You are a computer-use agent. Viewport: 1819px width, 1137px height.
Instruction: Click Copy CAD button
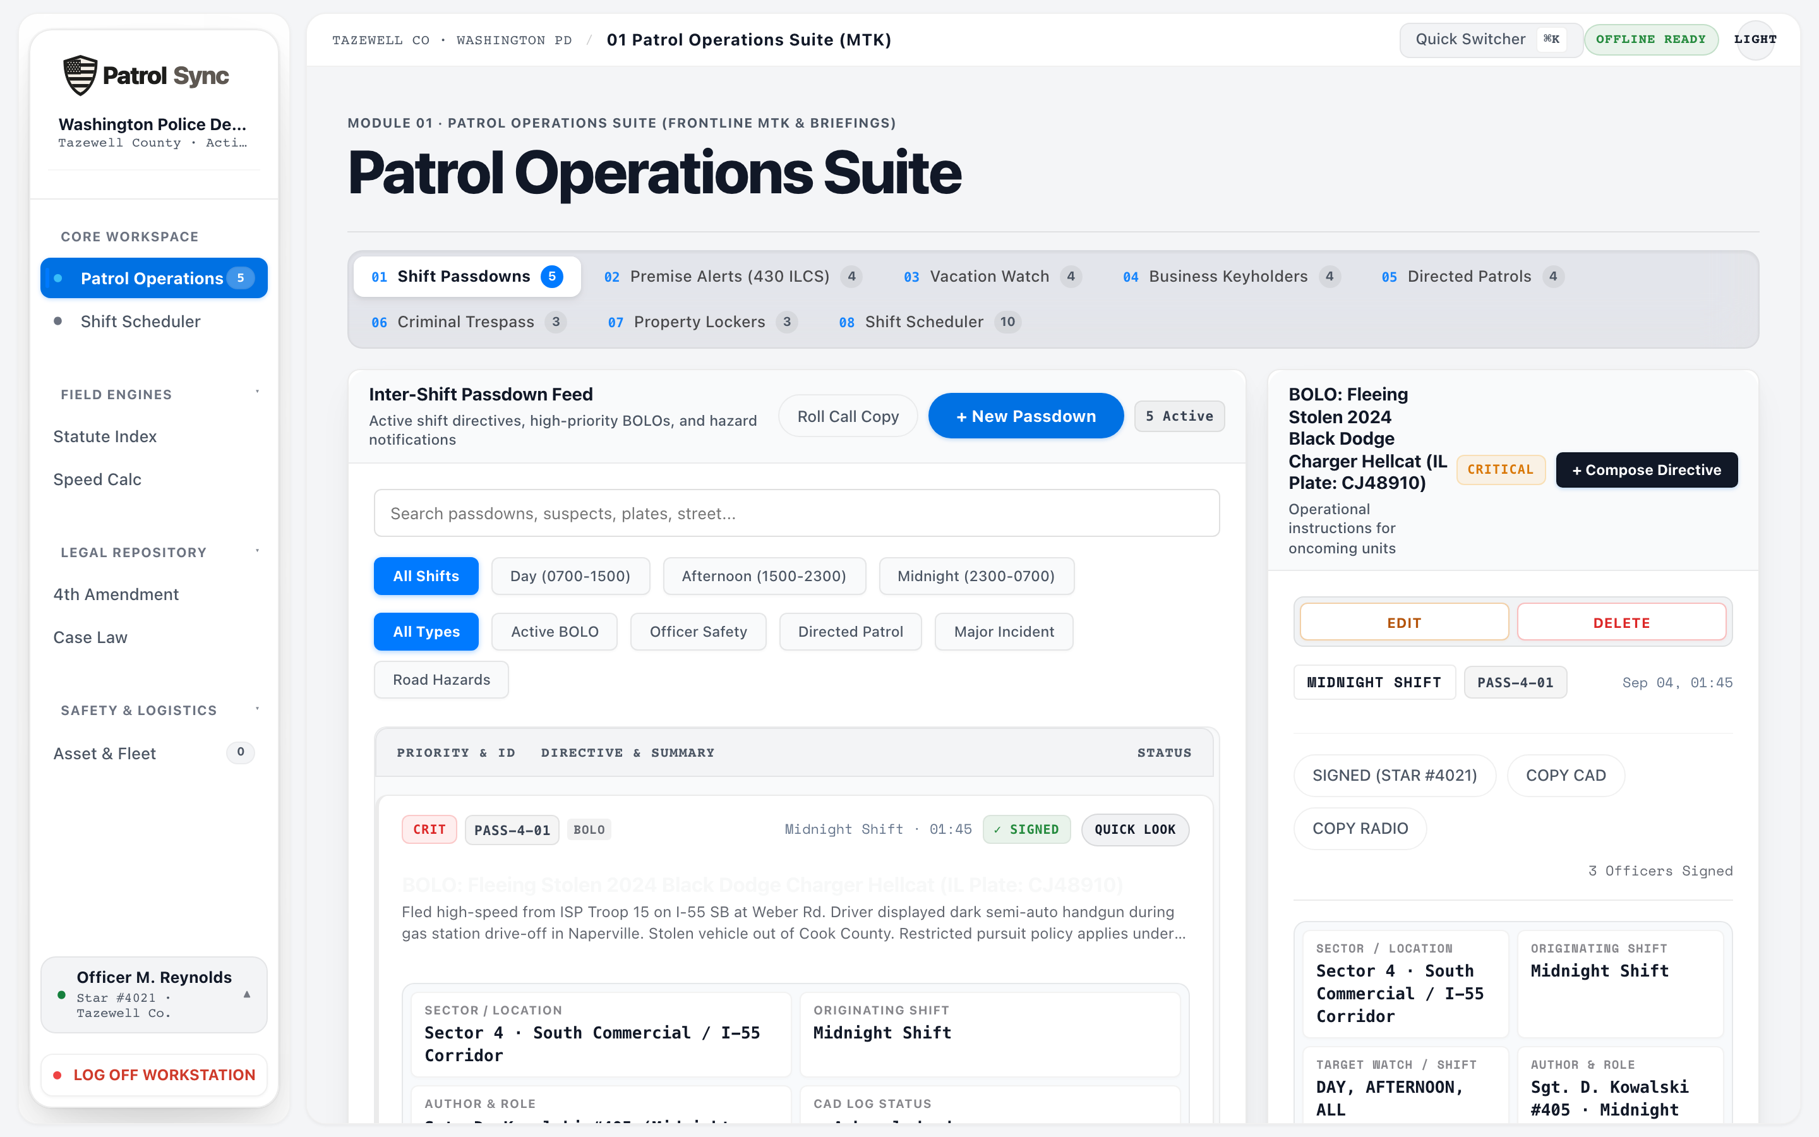coord(1566,775)
